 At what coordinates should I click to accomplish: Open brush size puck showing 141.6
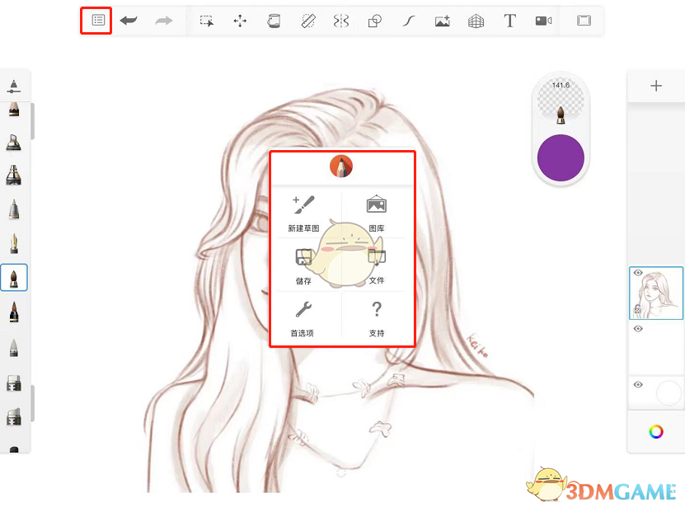click(561, 102)
